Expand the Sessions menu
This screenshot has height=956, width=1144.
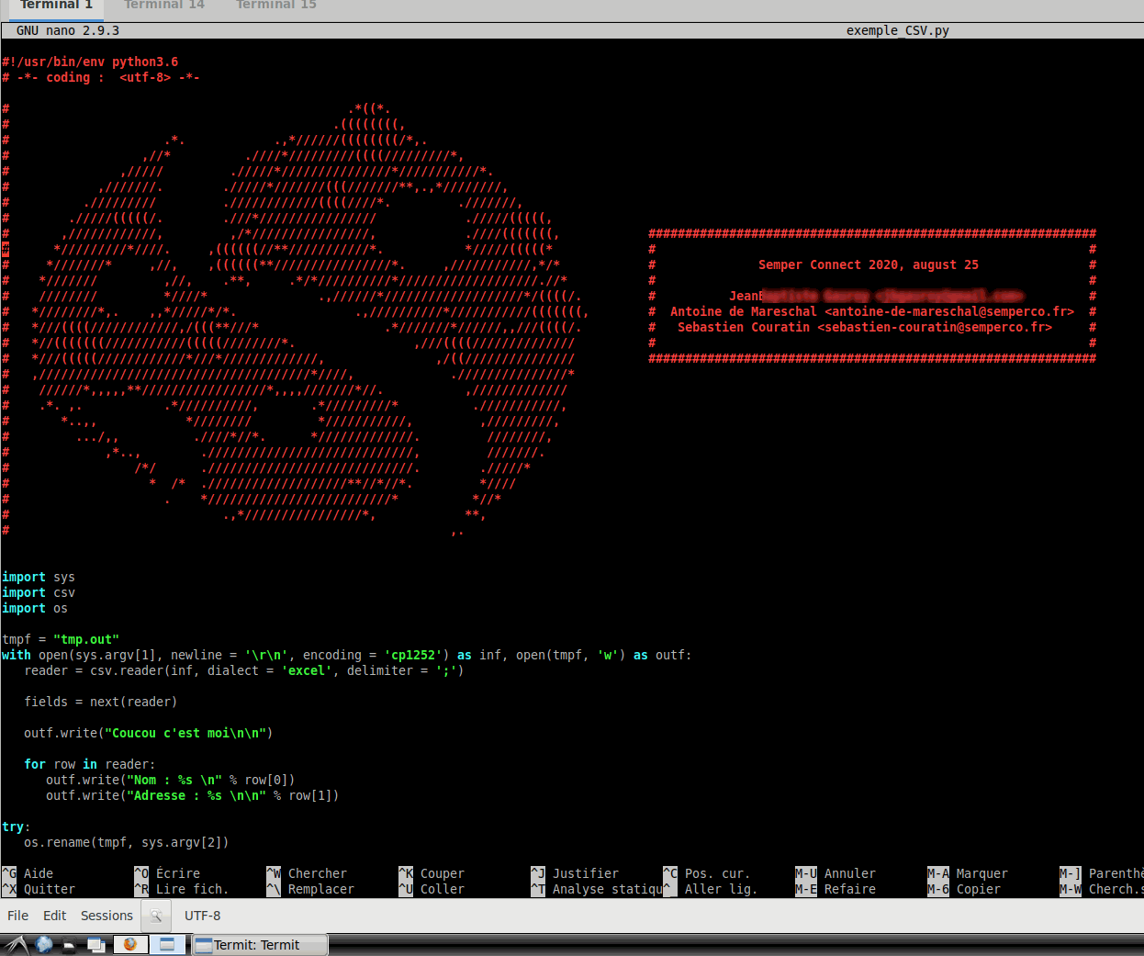(x=107, y=916)
